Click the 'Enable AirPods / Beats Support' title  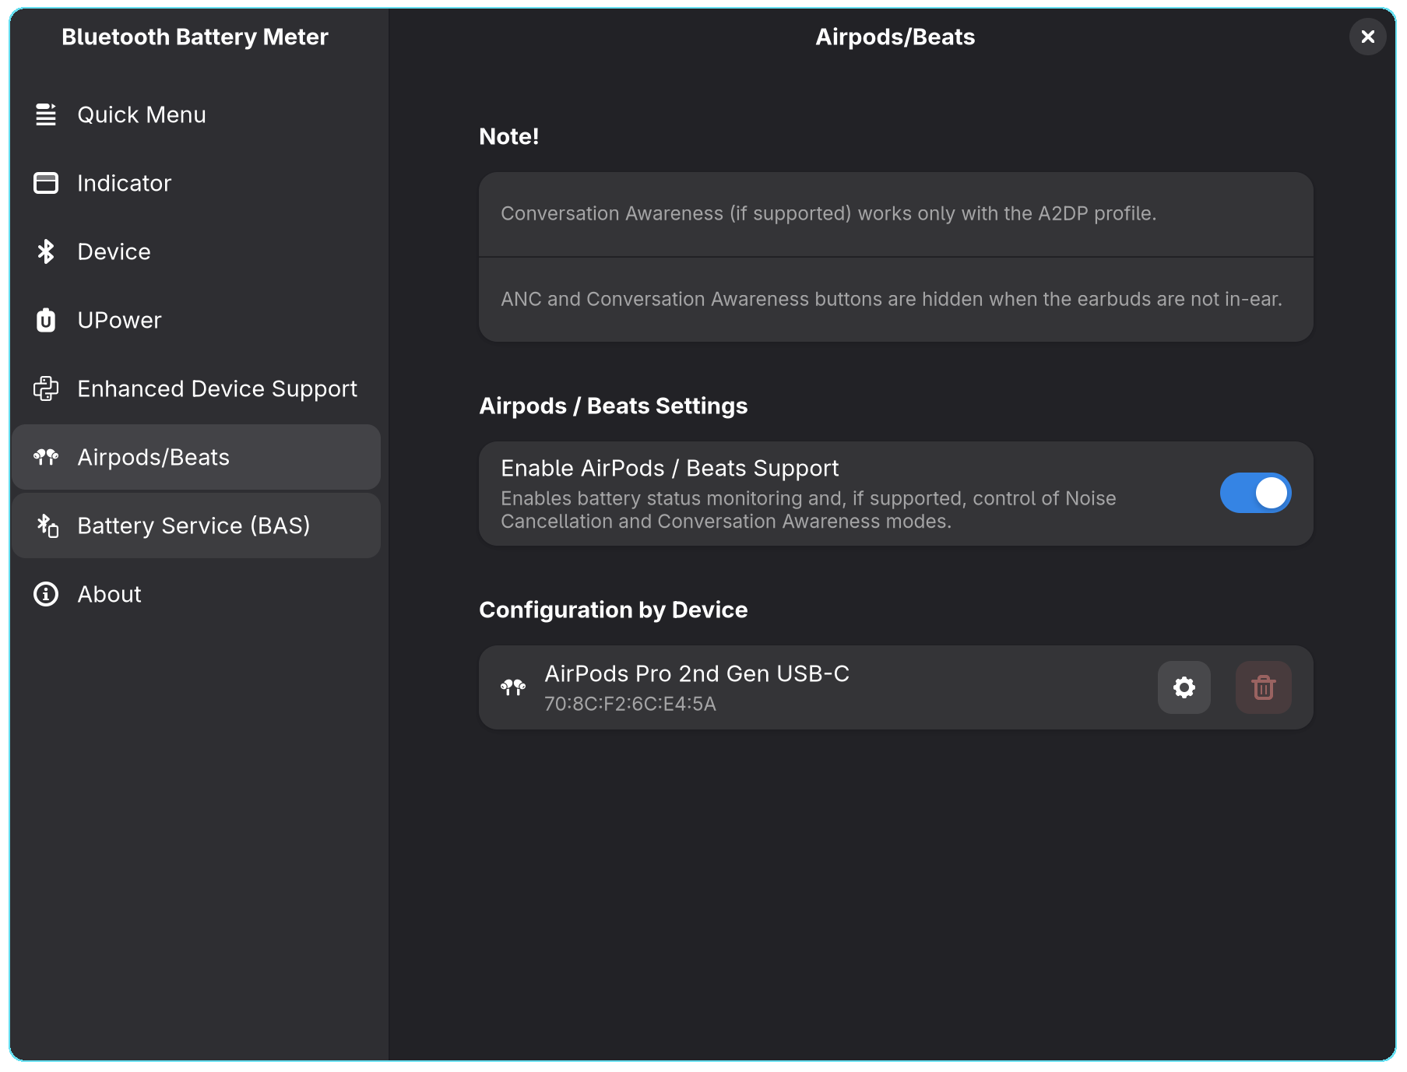tap(670, 468)
